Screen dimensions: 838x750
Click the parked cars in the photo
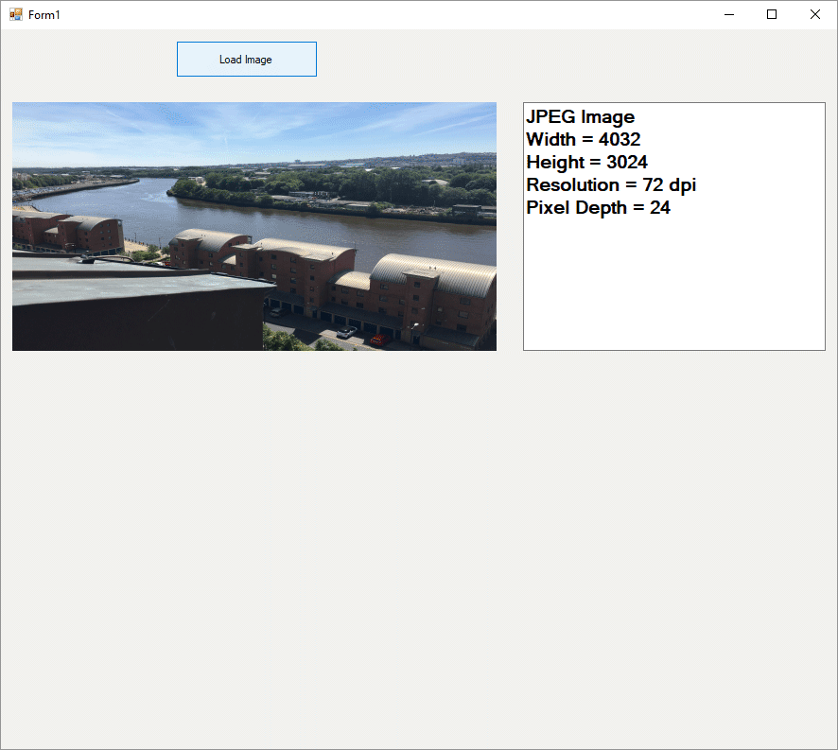(346, 333)
